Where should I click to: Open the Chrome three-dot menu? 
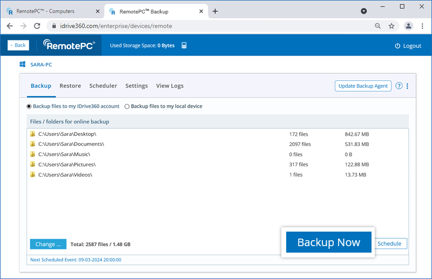coord(422,25)
